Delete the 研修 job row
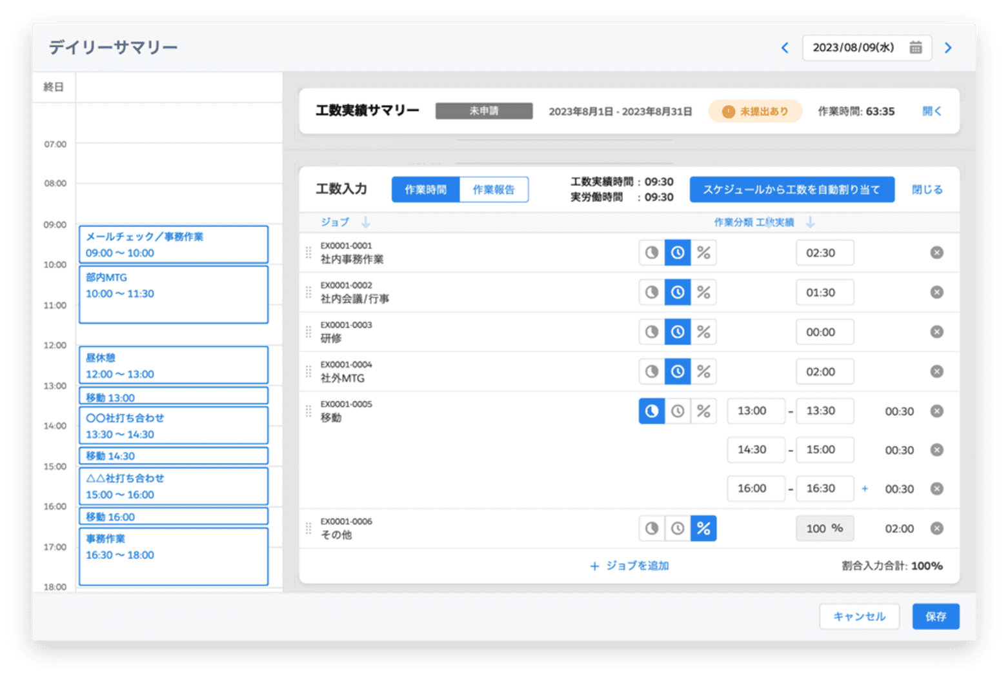The height and width of the screenshot is (681, 1008). click(936, 332)
